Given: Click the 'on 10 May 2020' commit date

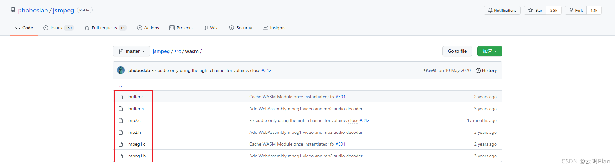Looking at the screenshot, I should pyautogui.click(x=455, y=70).
